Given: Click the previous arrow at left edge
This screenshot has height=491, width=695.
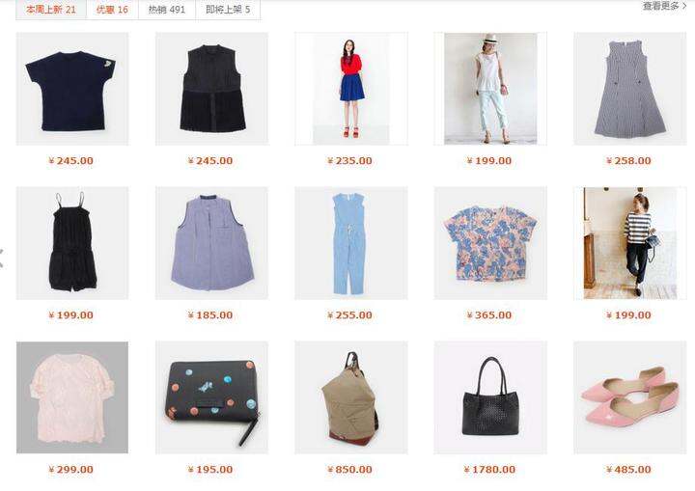Looking at the screenshot, I should pos(2,258).
